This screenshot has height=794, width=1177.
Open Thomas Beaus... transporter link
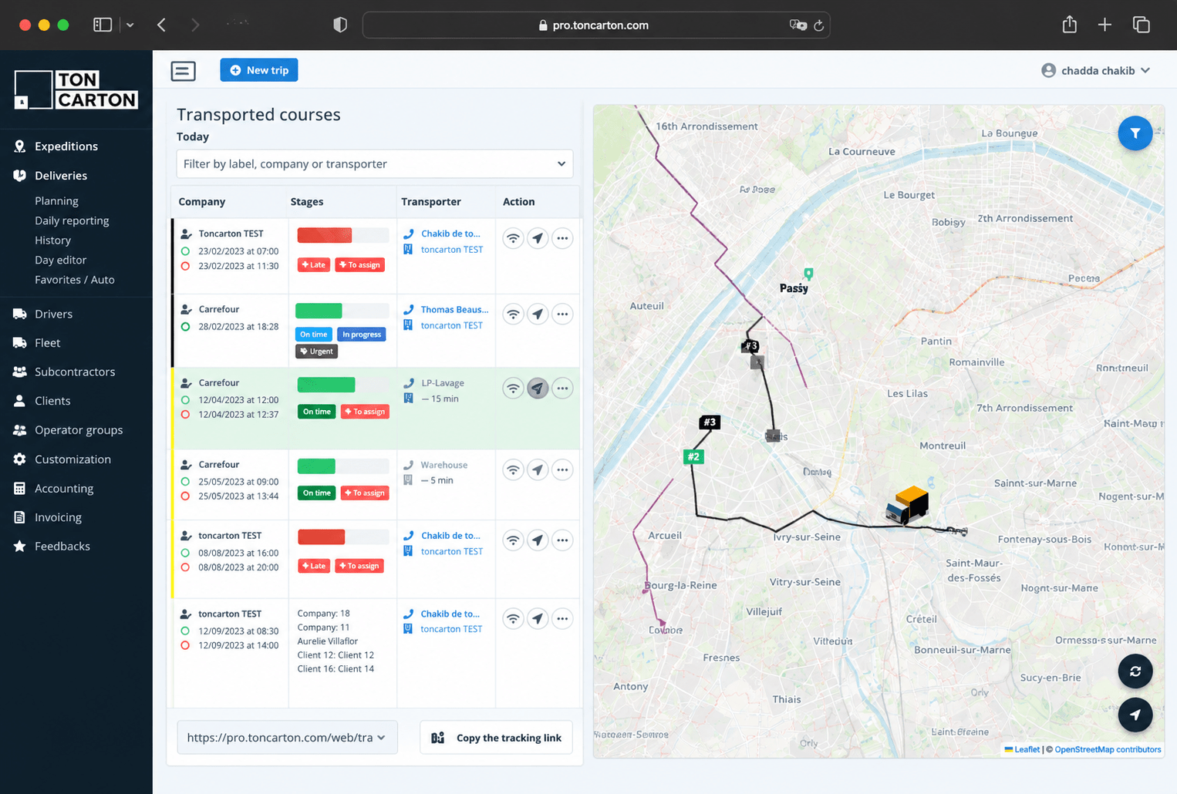(454, 310)
